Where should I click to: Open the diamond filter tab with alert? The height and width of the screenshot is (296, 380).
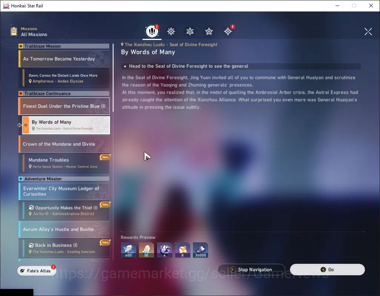tap(228, 31)
